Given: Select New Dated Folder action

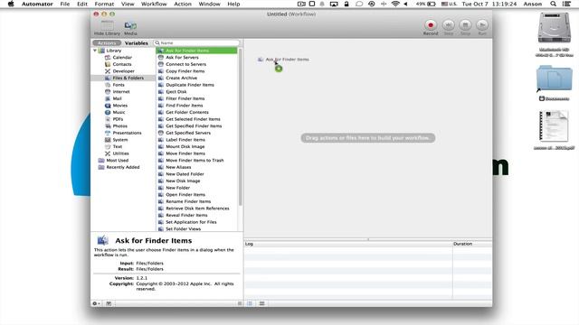Looking at the screenshot, I should (185, 174).
